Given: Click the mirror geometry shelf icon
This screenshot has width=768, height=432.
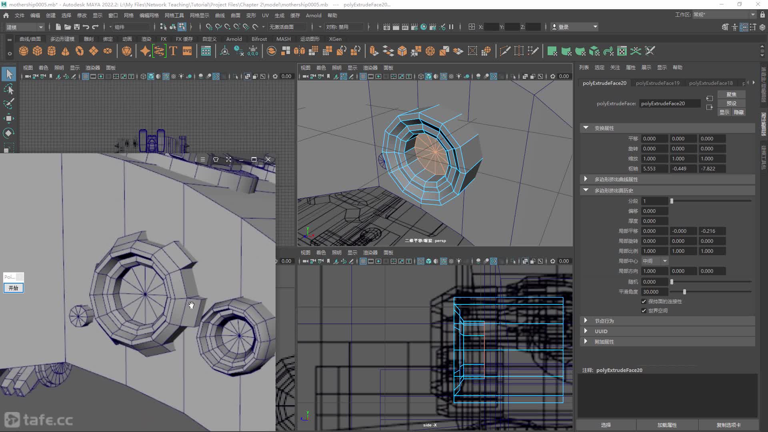Looking at the screenshot, I should 299,51.
